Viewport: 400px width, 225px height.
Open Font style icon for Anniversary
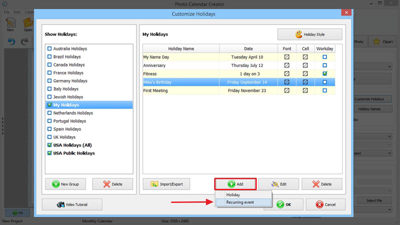pyautogui.click(x=286, y=65)
